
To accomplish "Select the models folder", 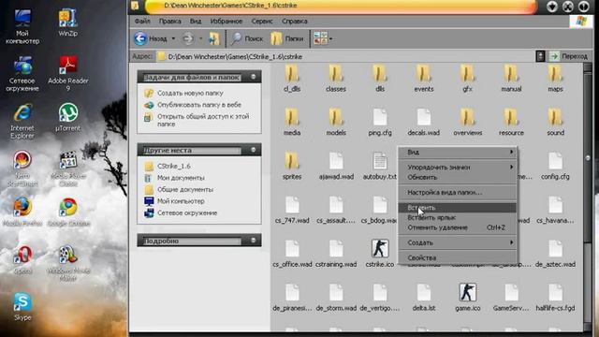I will (336, 122).
